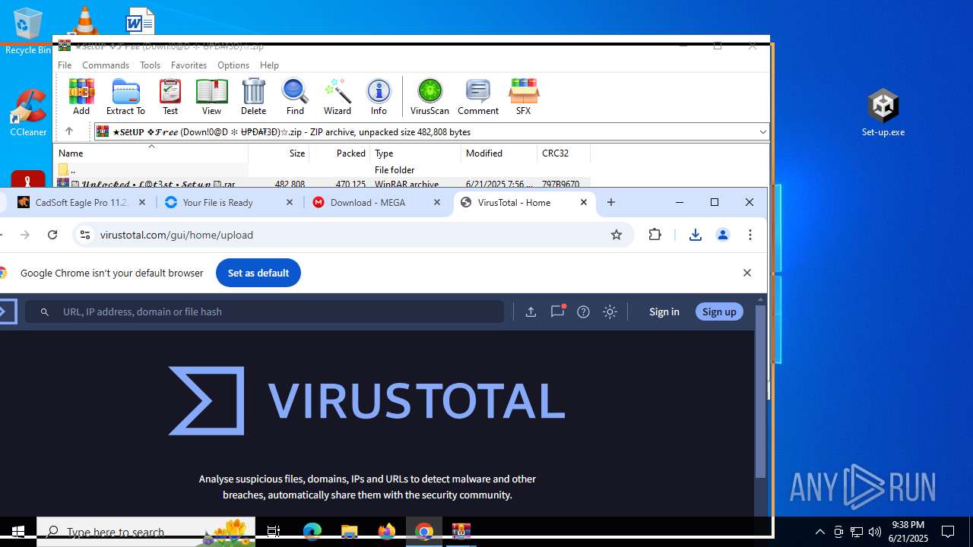The image size is (973, 547).
Task: Go up one folder in WinRAR
Action: [x=68, y=131]
